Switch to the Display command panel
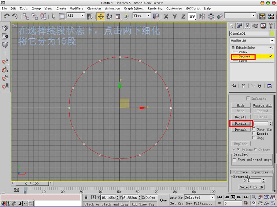Screen dimensions: 277x207 (263, 26)
